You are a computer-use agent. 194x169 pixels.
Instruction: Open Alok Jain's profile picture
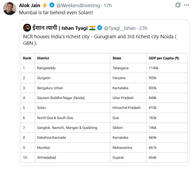click(x=10, y=8)
